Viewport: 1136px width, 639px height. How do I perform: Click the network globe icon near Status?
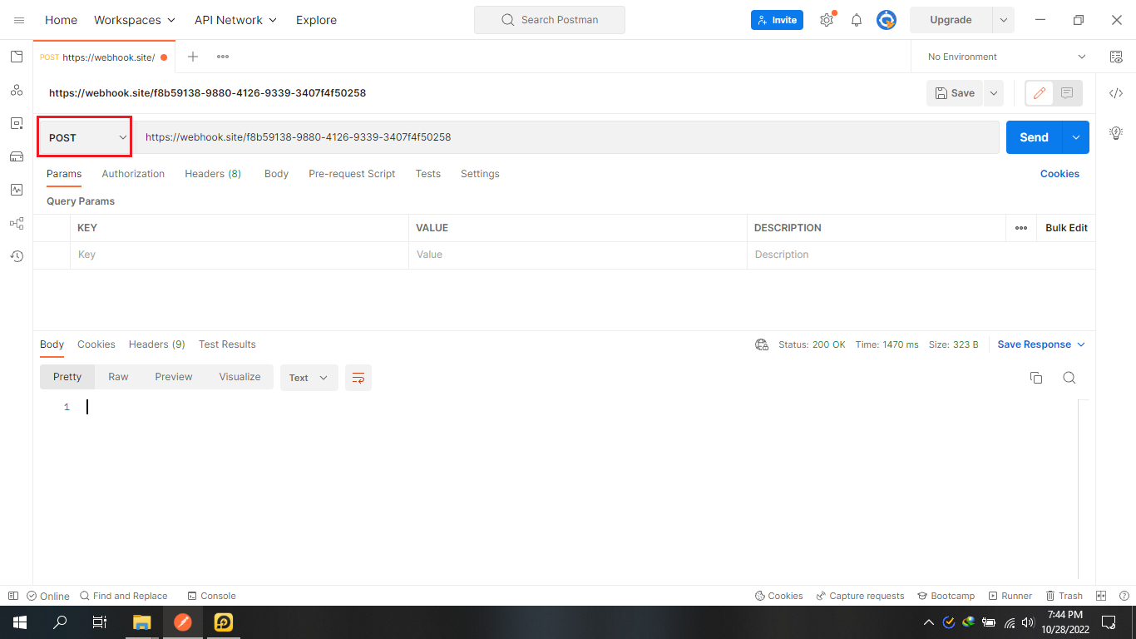click(762, 344)
